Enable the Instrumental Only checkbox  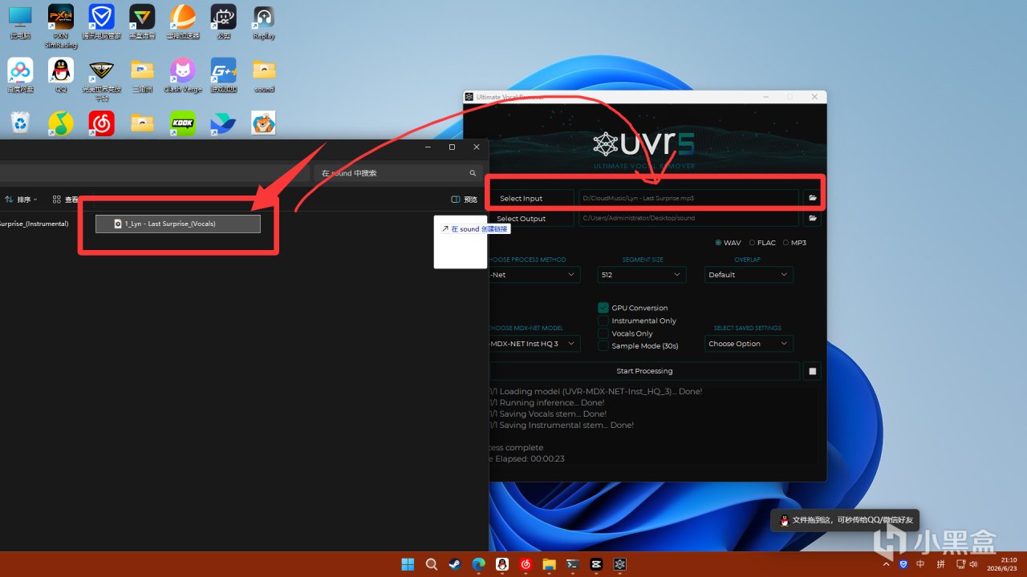(x=603, y=321)
